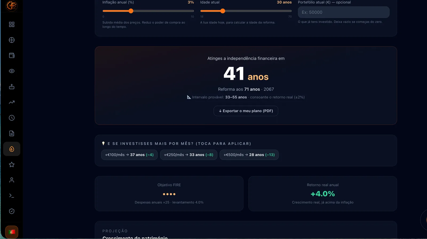Open the document icon in sidebar
Viewport: 427px width, 239px height.
pyautogui.click(x=12, y=133)
